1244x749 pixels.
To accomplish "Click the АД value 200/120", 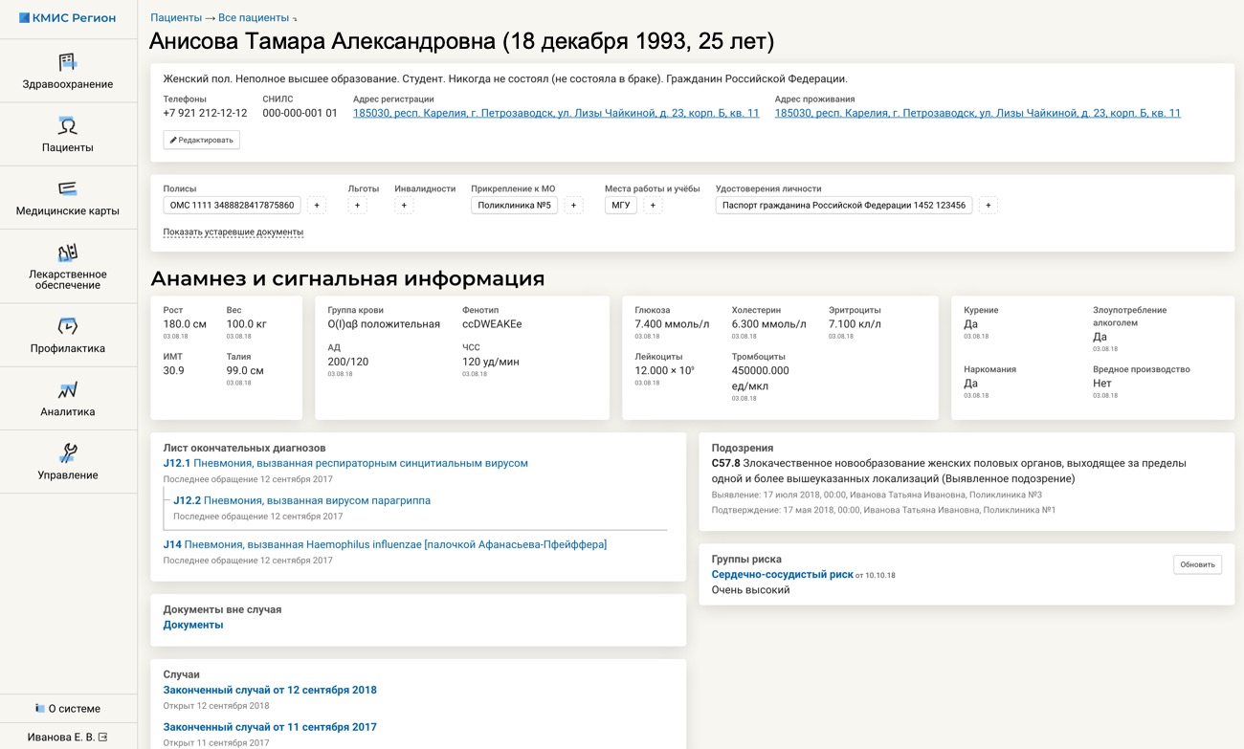I will tap(348, 362).
